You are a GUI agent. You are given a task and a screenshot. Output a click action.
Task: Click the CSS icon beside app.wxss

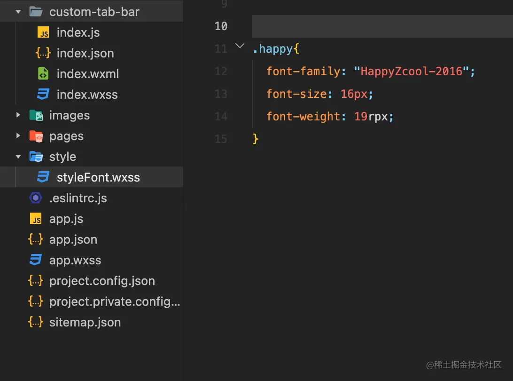[36, 260]
